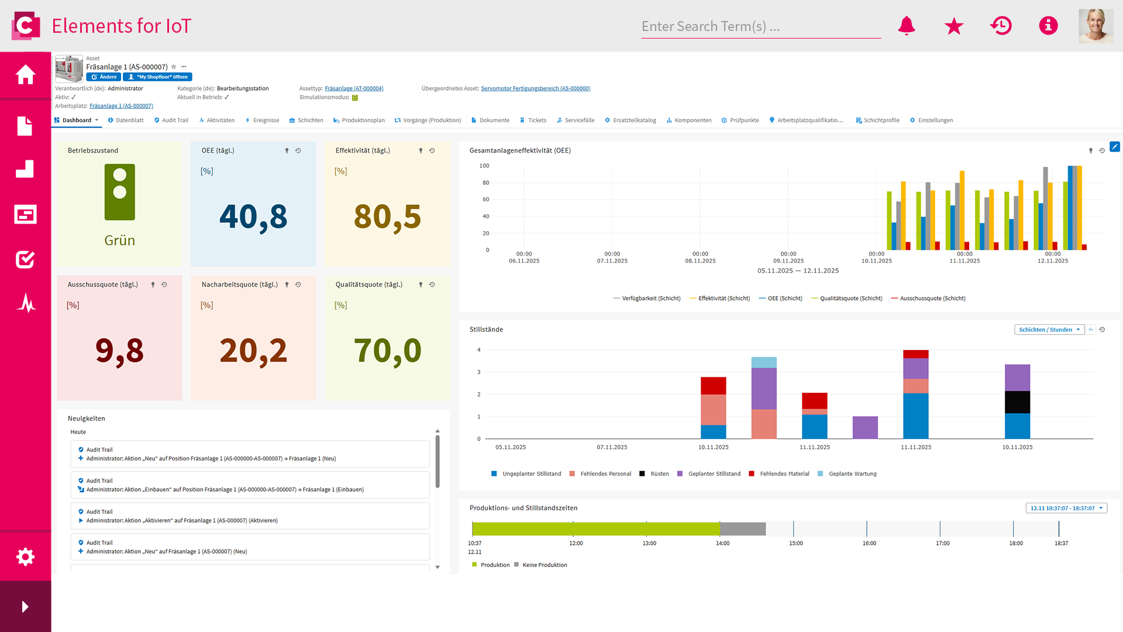Open settings gear in left sidebar
The height and width of the screenshot is (632, 1123).
click(25, 557)
